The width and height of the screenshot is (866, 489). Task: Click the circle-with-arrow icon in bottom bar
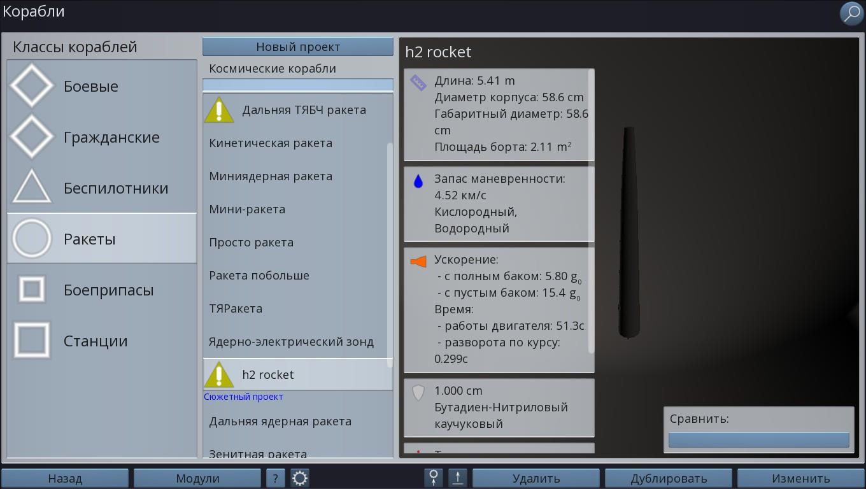point(434,478)
